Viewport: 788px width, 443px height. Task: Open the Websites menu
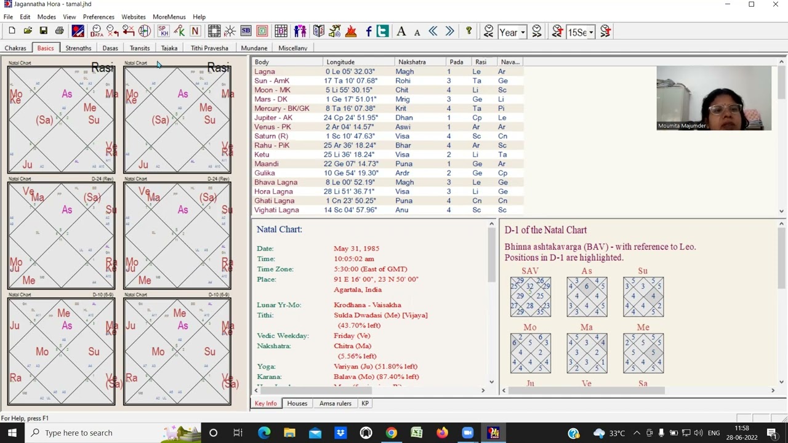click(x=133, y=17)
